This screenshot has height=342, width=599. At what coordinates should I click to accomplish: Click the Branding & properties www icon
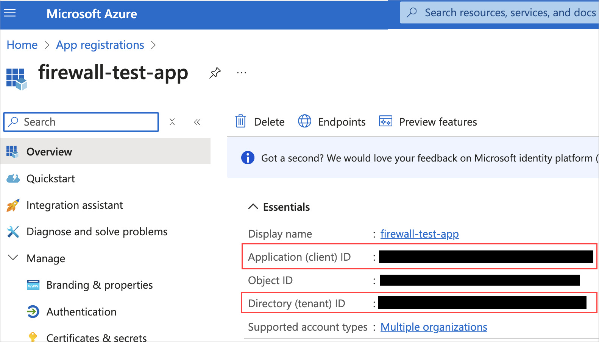(33, 285)
